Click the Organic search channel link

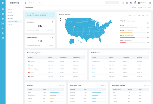coord(96,61)
